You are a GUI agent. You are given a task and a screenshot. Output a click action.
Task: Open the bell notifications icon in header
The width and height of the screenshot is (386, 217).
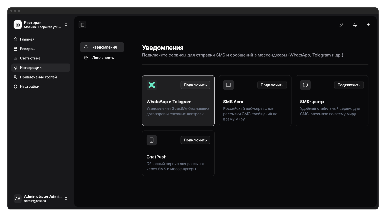355,25
